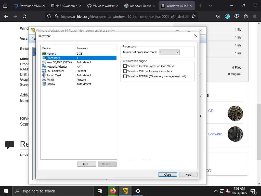Click the archive.org URL address bar
The height and width of the screenshot is (196, 261).
click(x=125, y=17)
